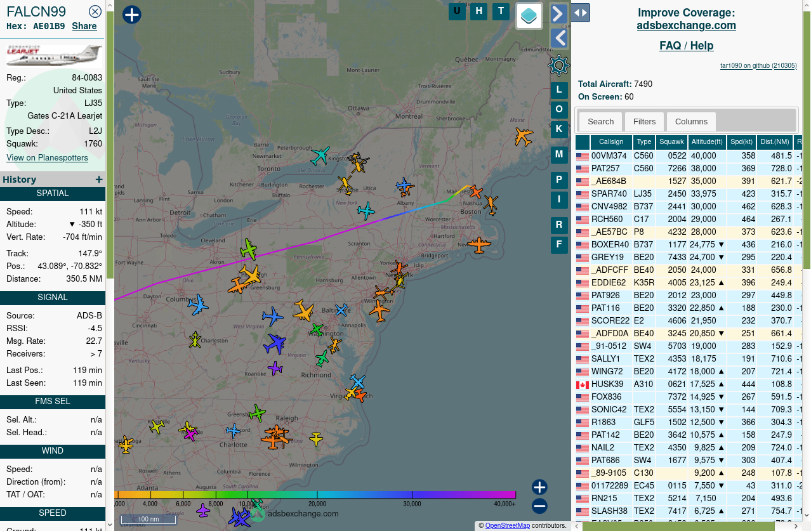The width and height of the screenshot is (811, 531).
Task: Open OpenStreetMap contributors link
Action: point(507,525)
